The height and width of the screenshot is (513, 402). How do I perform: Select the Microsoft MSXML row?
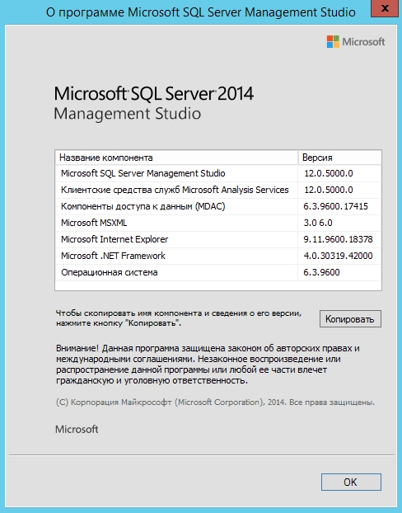click(218, 223)
